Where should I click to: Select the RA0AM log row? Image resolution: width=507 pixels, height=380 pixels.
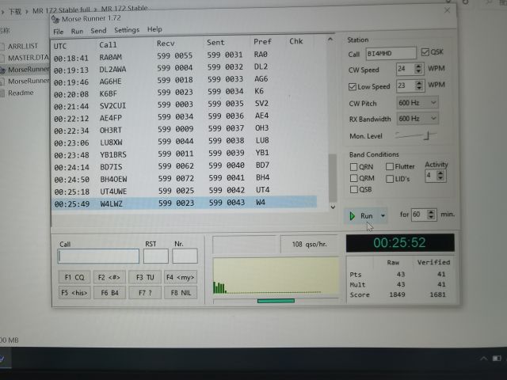[x=185, y=56]
